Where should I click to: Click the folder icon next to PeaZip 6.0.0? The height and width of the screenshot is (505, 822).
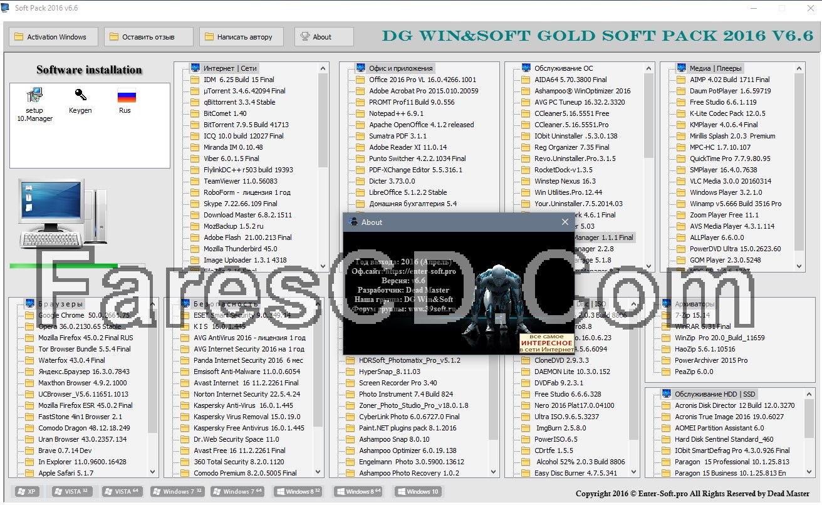pyautogui.click(x=666, y=372)
